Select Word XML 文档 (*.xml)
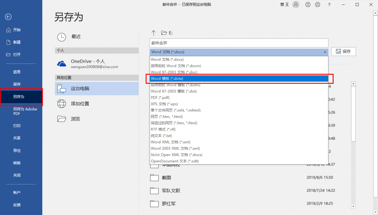378x215 pixels. (239, 142)
